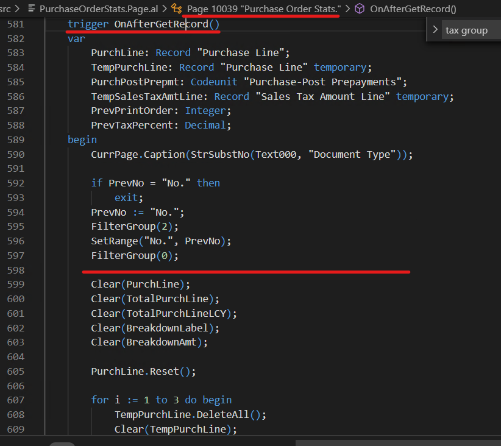This screenshot has width=501, height=446.
Task: Click 'TotalPurchLine' on line 600
Action: tap(168, 299)
